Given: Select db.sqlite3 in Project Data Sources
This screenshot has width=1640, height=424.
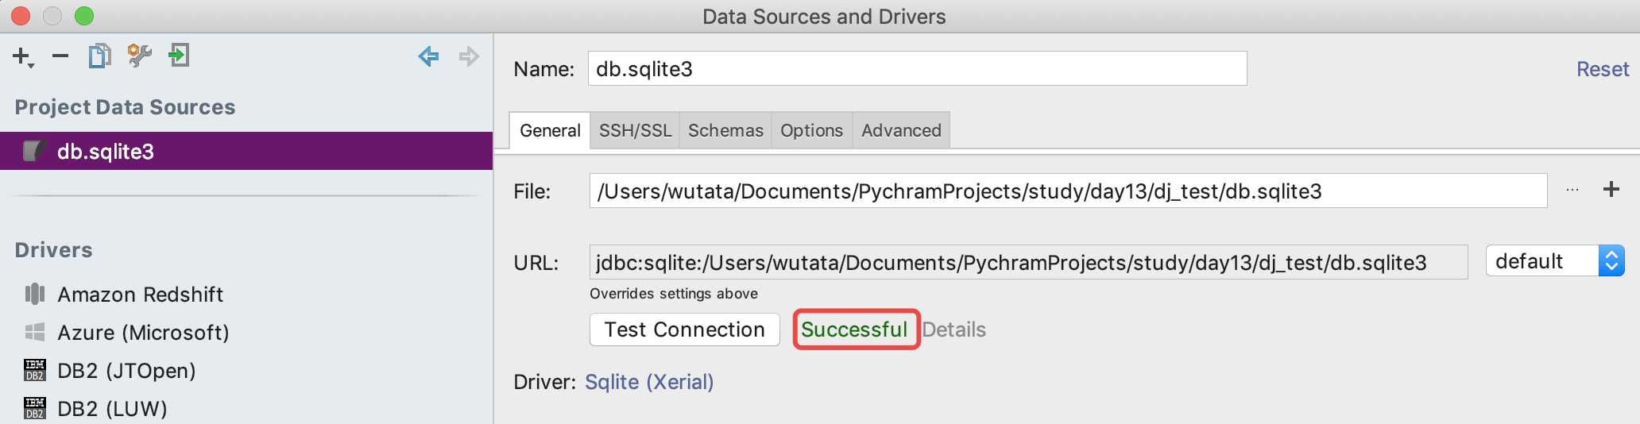Looking at the screenshot, I should click(246, 151).
